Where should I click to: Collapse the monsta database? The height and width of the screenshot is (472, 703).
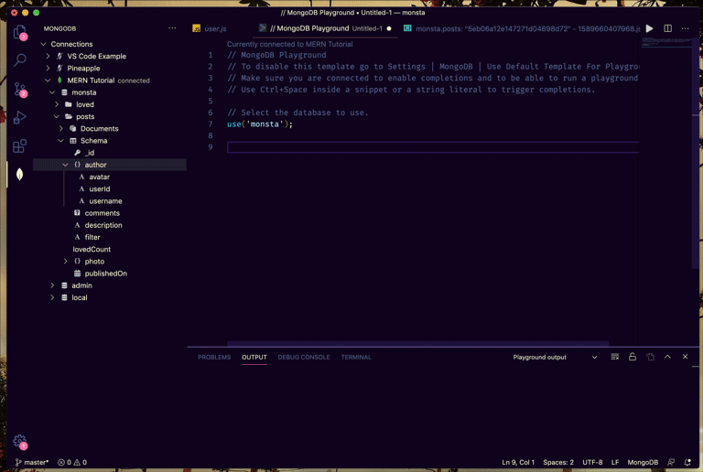tap(52, 92)
